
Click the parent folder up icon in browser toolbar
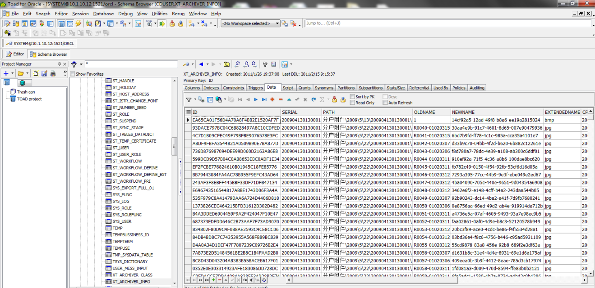click(226, 64)
